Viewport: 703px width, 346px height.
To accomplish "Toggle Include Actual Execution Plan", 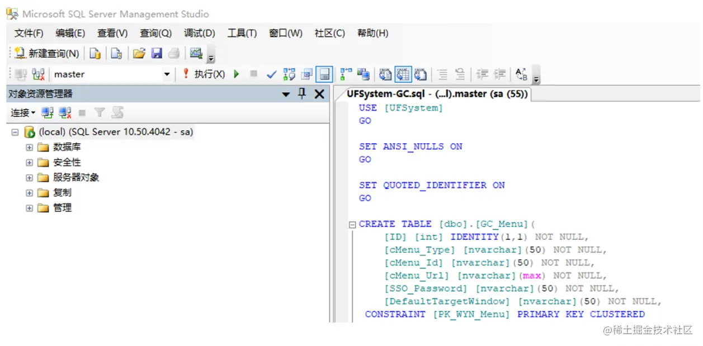I will point(346,74).
